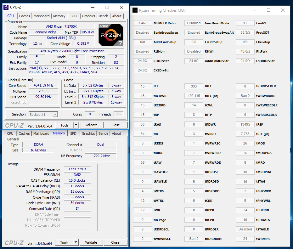Click the Bank Cycle Time value 54 clocks
This screenshot has height=249, width=293.
(x=77, y=203)
